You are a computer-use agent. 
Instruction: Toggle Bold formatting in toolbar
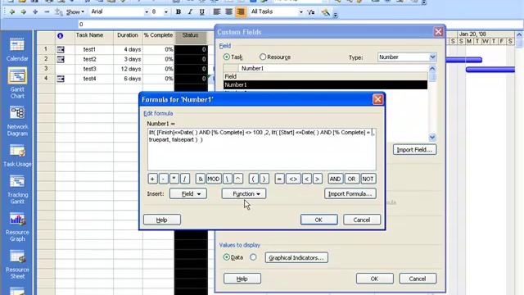178,12
